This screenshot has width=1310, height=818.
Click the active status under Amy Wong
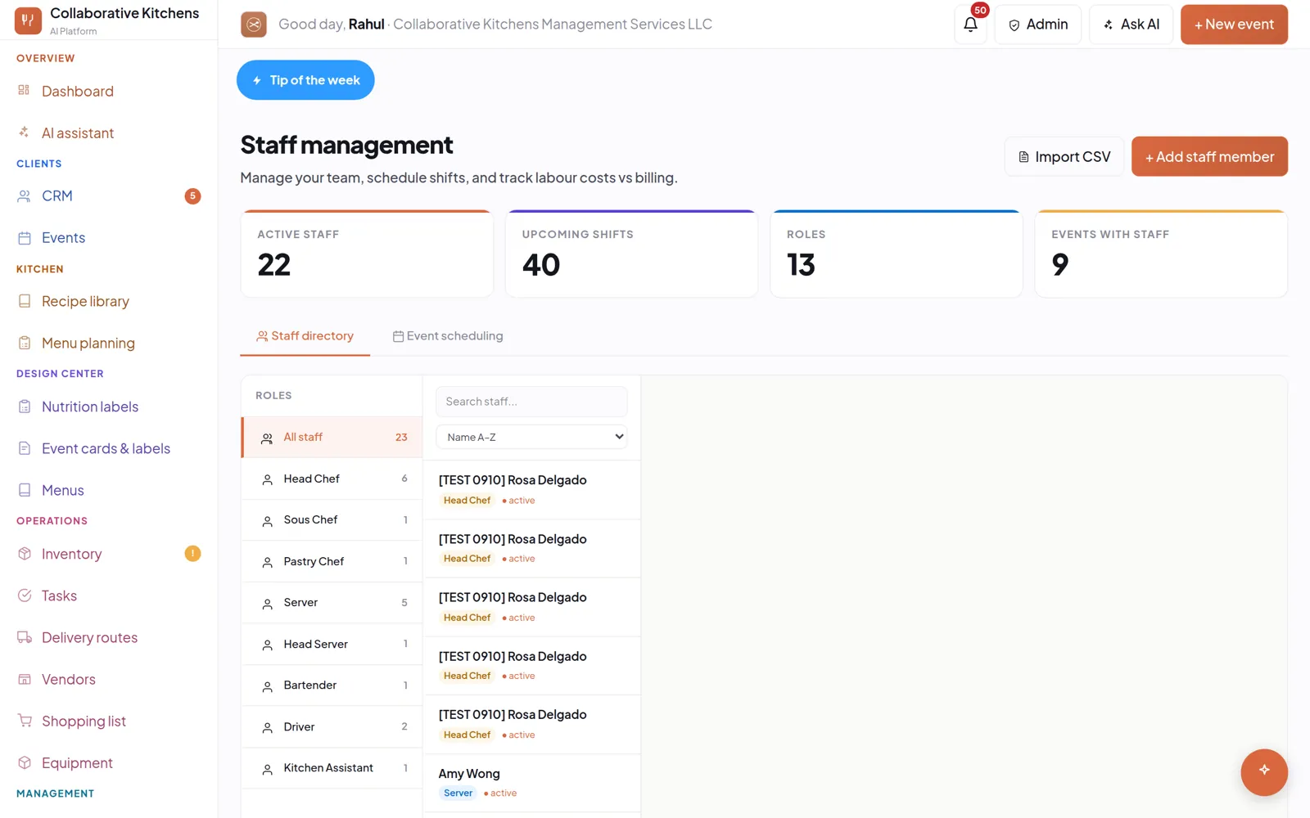500,793
